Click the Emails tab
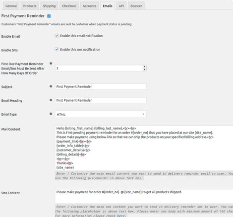This screenshot has width=233, height=217. click(108, 6)
